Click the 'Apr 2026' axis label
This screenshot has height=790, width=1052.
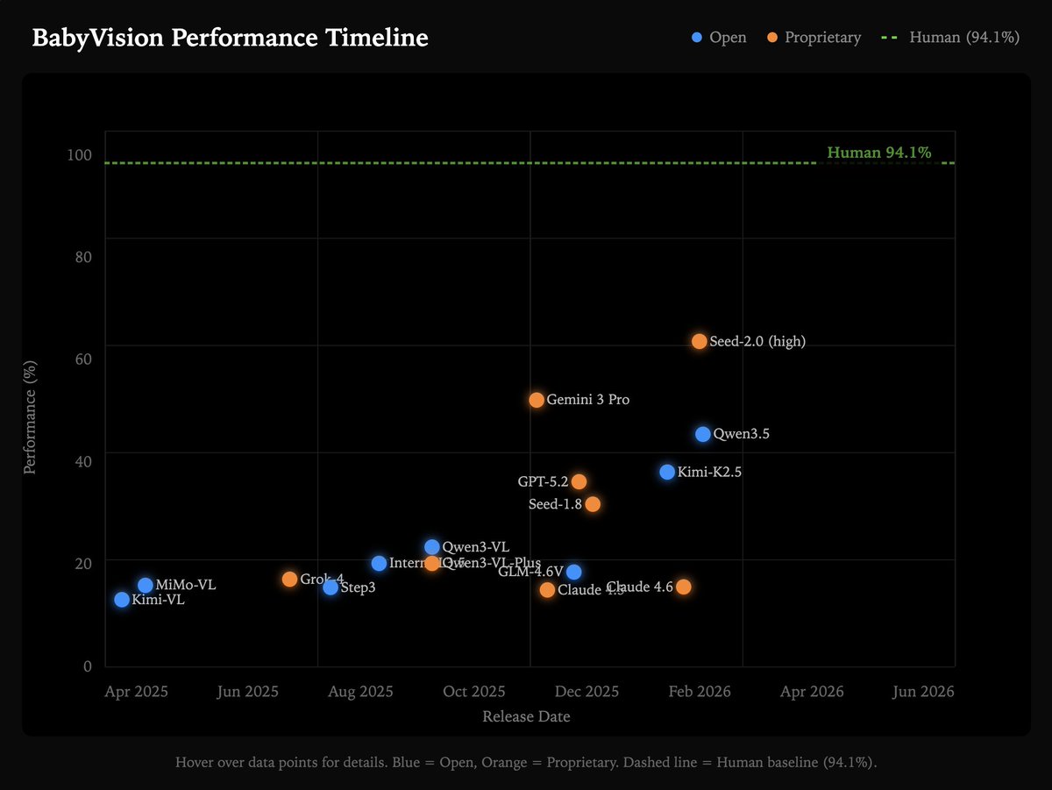click(x=812, y=692)
